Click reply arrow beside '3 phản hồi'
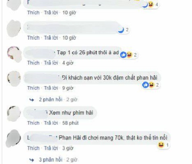This screenshot has height=164, width=192. 31,160
